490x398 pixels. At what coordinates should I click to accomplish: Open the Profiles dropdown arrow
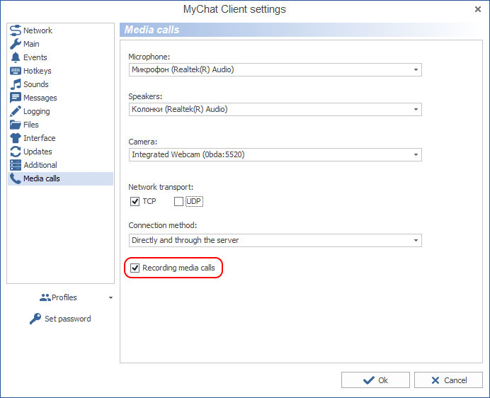coord(110,297)
